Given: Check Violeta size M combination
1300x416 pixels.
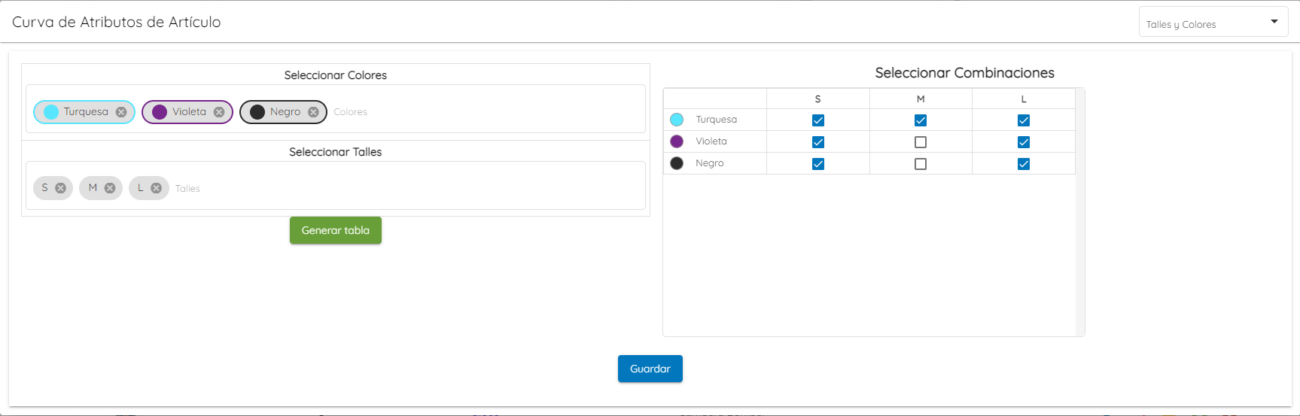Looking at the screenshot, I should point(921,142).
